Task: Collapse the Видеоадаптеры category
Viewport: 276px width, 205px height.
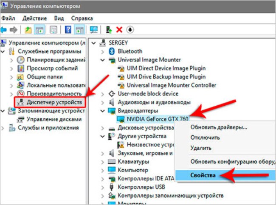Action: [x=103, y=111]
